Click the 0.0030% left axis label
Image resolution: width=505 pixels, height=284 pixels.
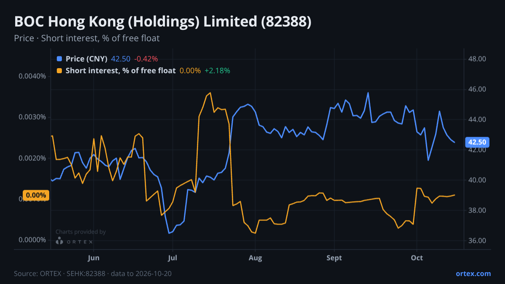click(x=32, y=117)
